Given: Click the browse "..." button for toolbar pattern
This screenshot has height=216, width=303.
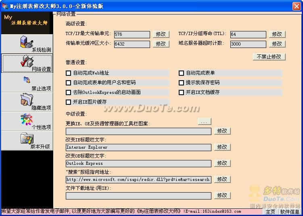Looking at the screenshot, I should 205,122.
